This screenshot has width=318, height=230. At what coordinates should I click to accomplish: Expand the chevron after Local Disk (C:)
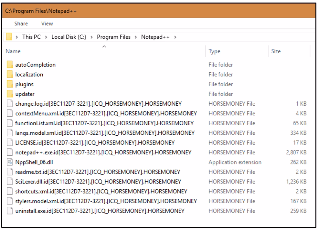[x=92, y=37]
